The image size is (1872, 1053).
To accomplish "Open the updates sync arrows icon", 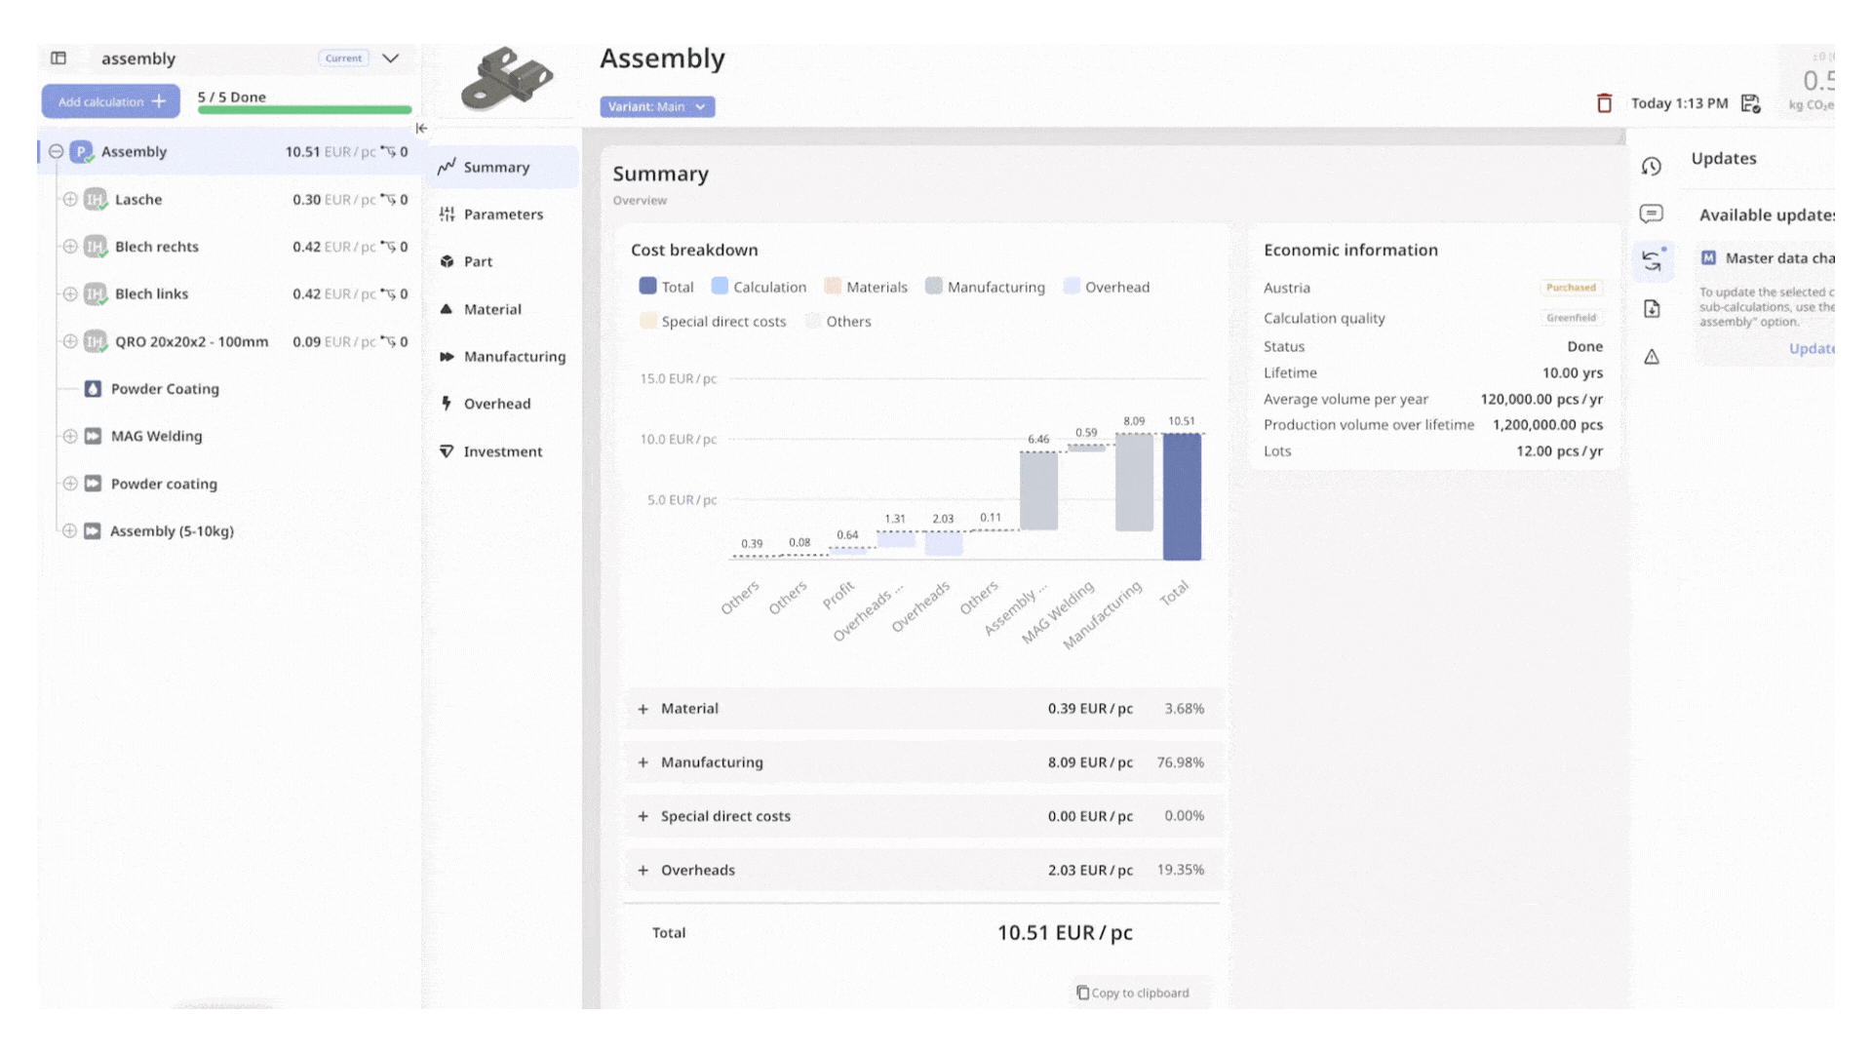I will coord(1652,260).
